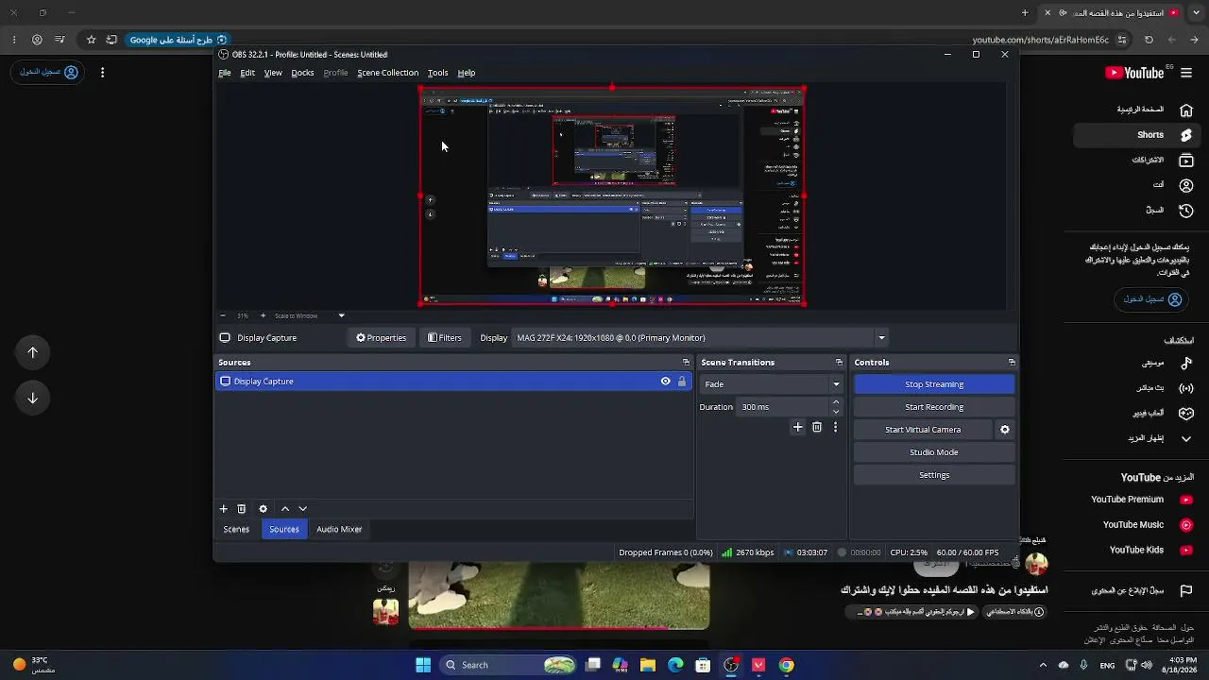Add a new source with plus icon
The width and height of the screenshot is (1209, 680).
click(x=224, y=509)
